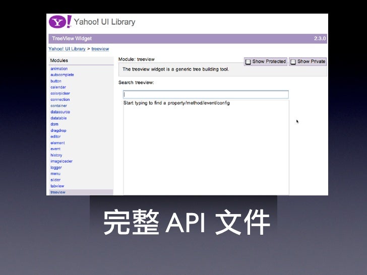Image resolution: width=367 pixels, height=275 pixels.
Task: Click the Search treeview: label
Action: point(136,83)
